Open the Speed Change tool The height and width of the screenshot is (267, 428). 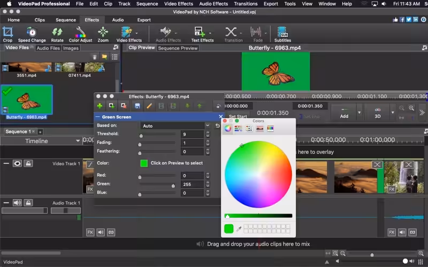click(32, 34)
